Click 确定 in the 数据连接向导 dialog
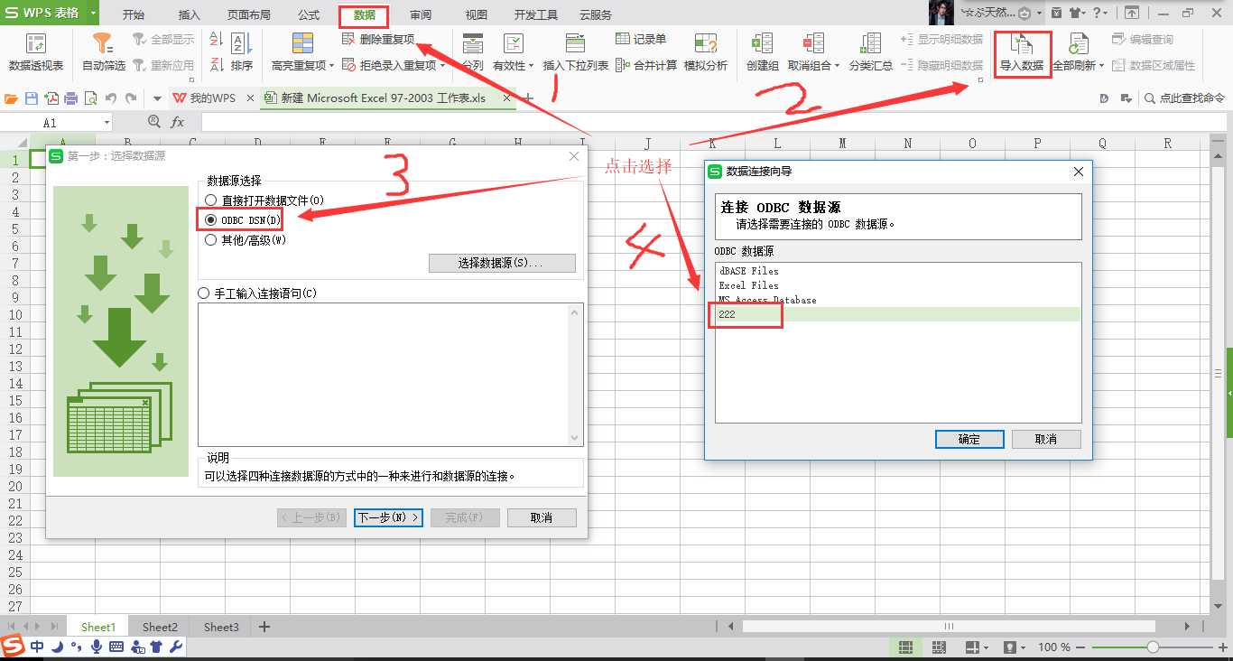Image resolution: width=1233 pixels, height=661 pixels. tap(969, 439)
